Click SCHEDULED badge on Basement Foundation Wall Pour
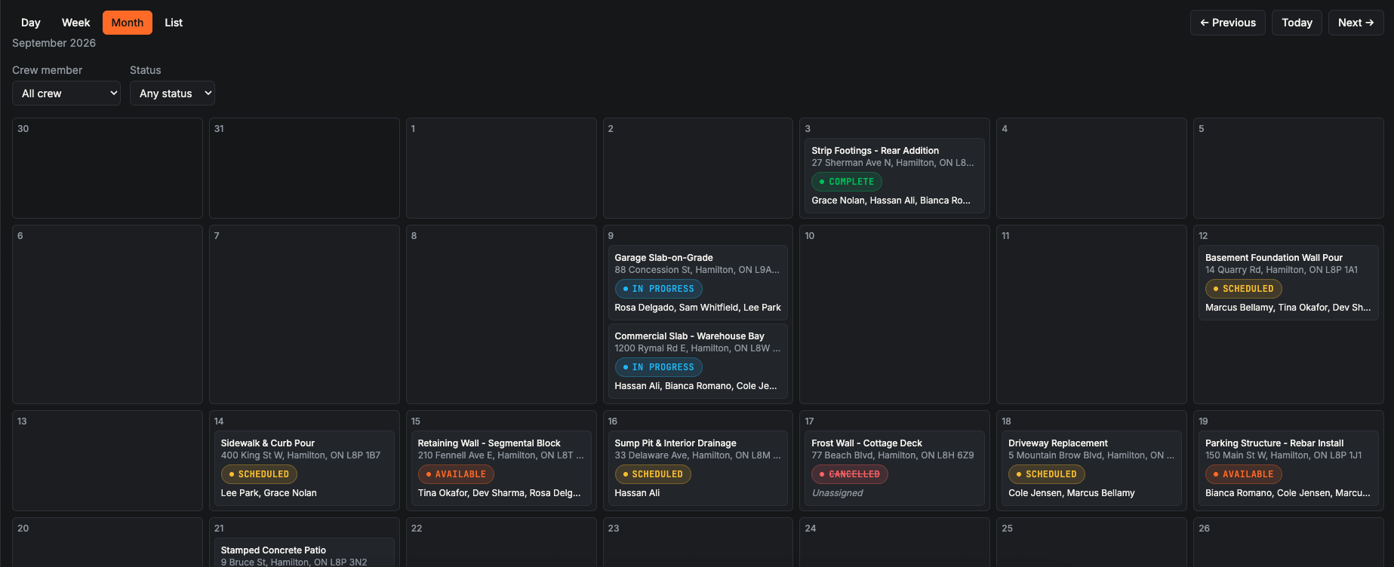1394x567 pixels. pyautogui.click(x=1244, y=289)
